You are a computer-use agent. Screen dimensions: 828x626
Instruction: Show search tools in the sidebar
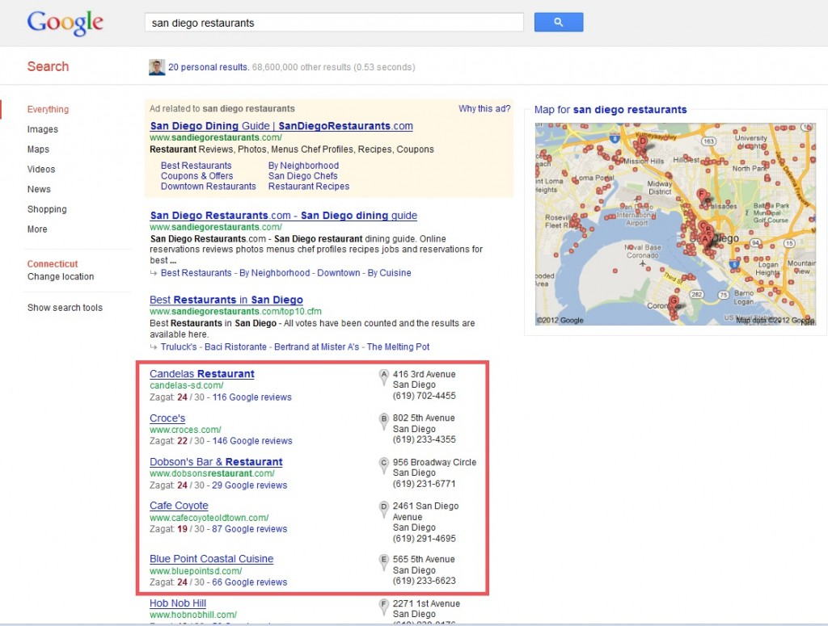click(x=65, y=308)
